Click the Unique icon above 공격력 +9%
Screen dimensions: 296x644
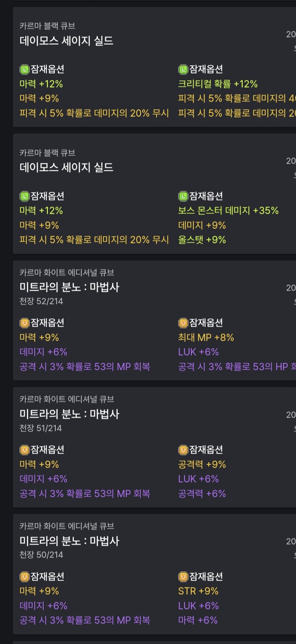coord(183,450)
